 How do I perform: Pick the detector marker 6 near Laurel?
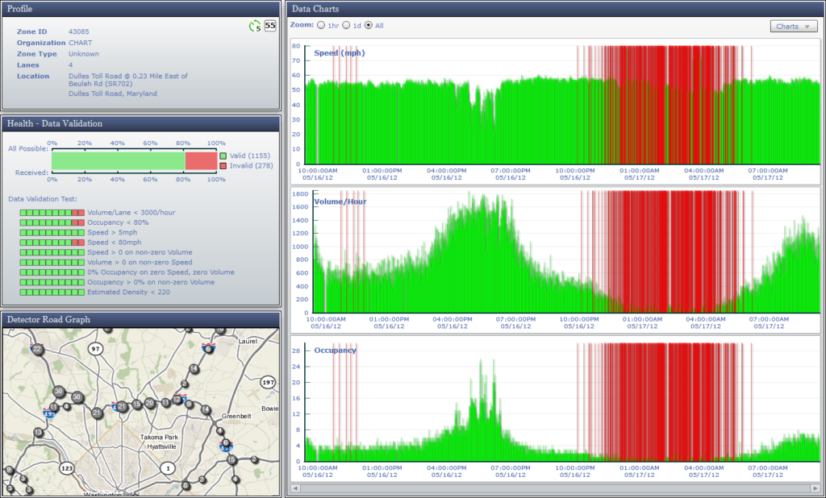pos(209,348)
